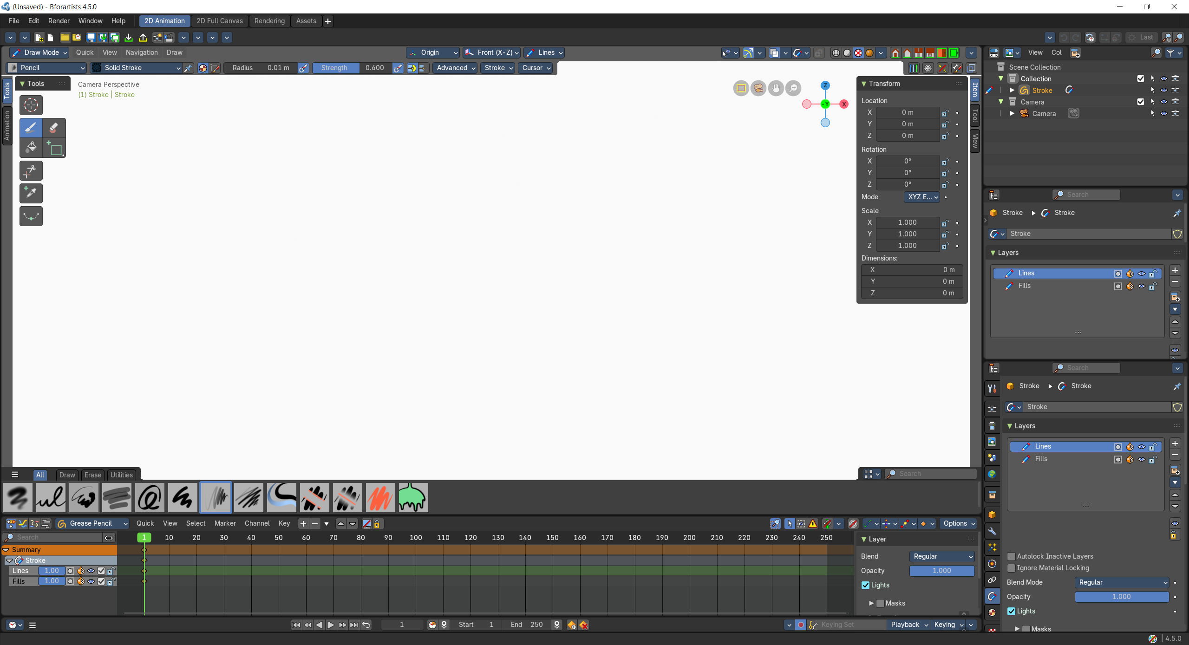Click the pin icon beside Solid Stroke
1189x645 pixels.
point(188,68)
